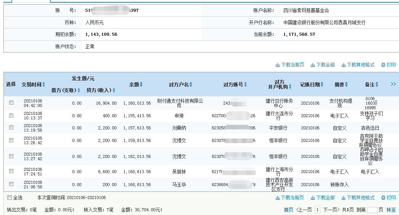399x215 pixels.
Task: Sort by 余额 column arrows
Action: (141, 84)
